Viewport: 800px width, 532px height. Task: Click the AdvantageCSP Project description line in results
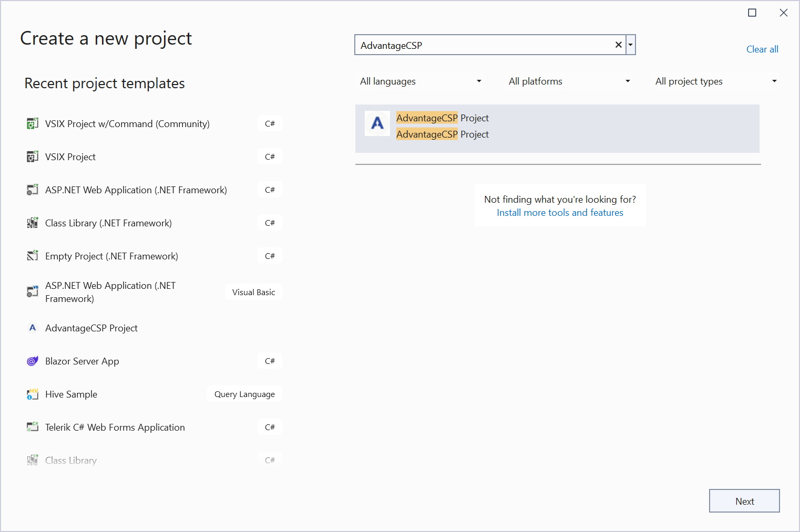pyautogui.click(x=443, y=134)
